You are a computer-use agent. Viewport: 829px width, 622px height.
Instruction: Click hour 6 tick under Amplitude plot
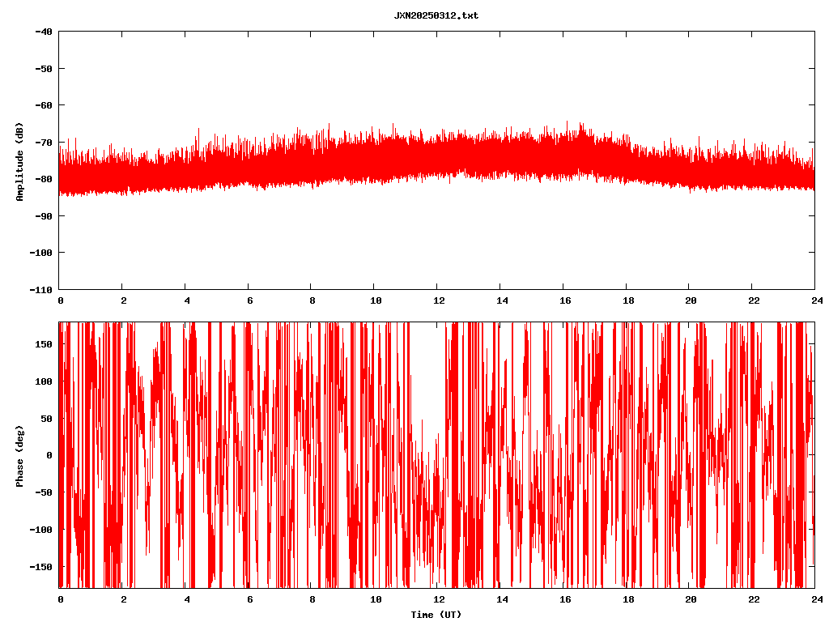[249, 301]
